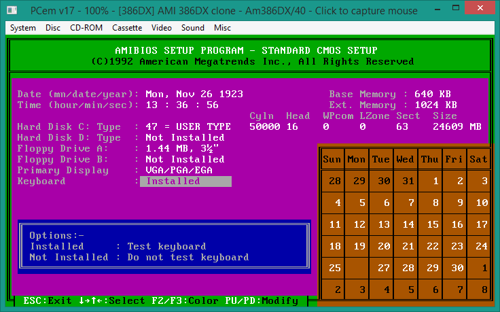Screen dimensions: 500x312
Task: Select the highlighted Keyboard 'Installed' field
Action: click(x=186, y=181)
